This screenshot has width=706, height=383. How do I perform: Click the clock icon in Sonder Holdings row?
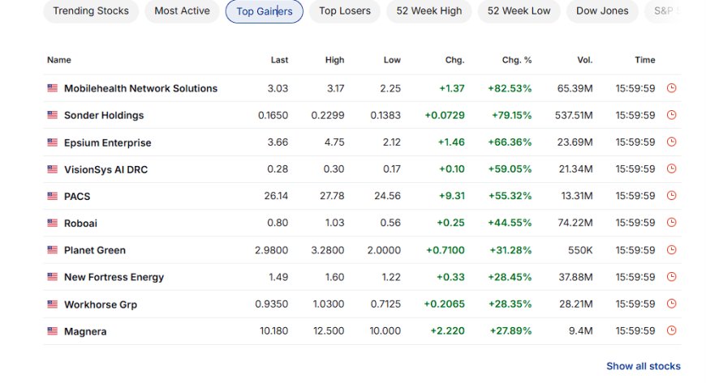pos(671,115)
